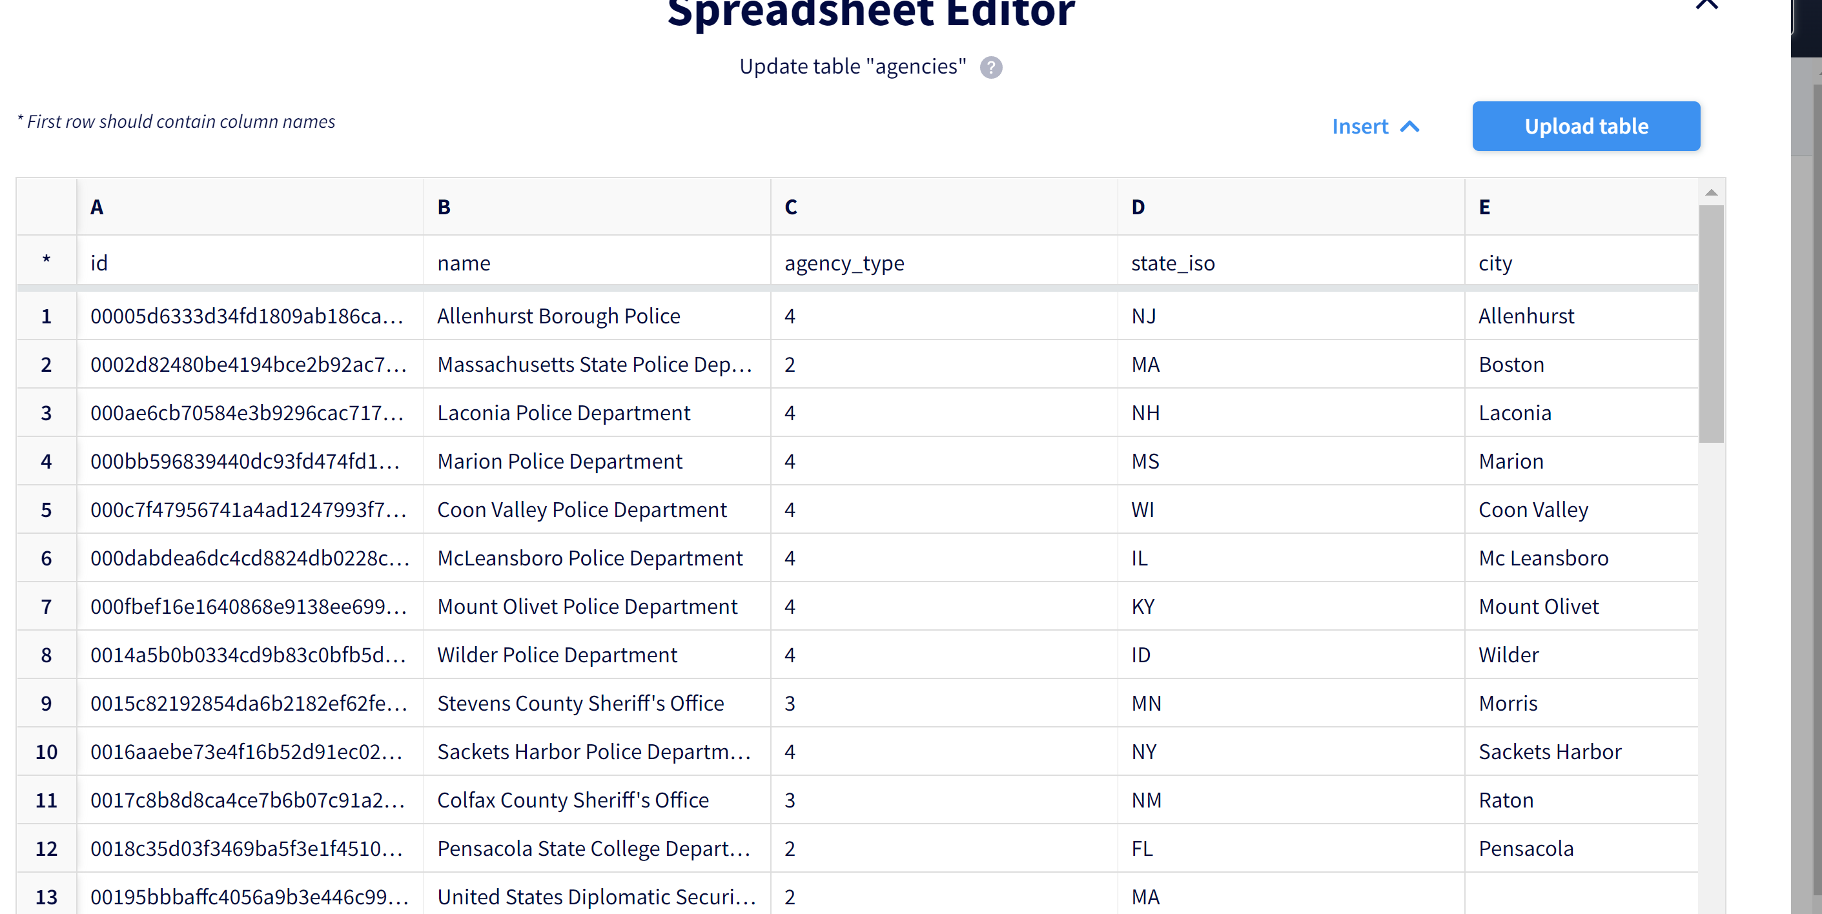
Task: Click the state cell 'ID'
Action: (x=1291, y=655)
